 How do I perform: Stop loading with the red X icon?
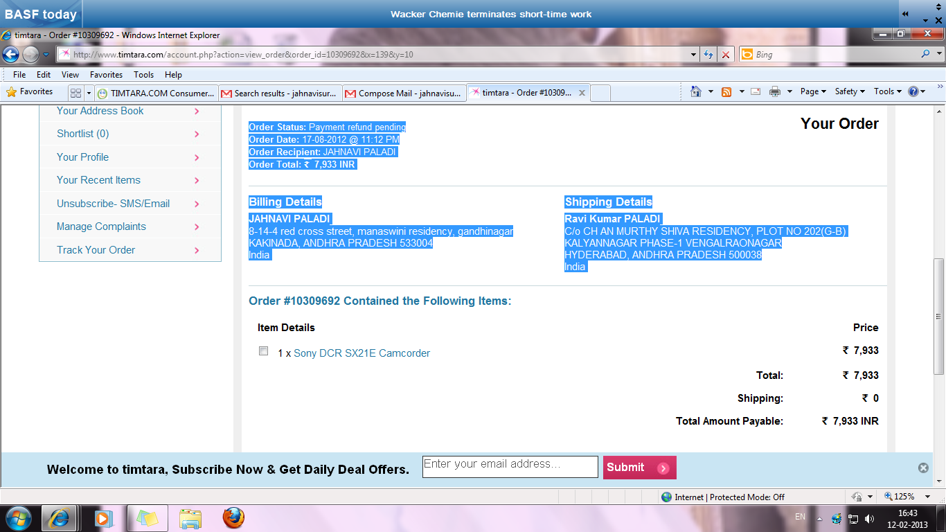pyautogui.click(x=725, y=54)
